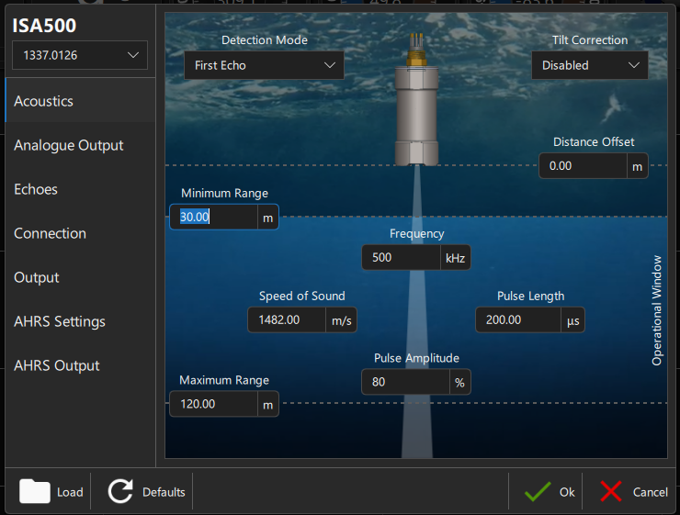Viewport: 680px width, 515px height.
Task: Select the Output tab in sidebar
Action: click(x=37, y=277)
